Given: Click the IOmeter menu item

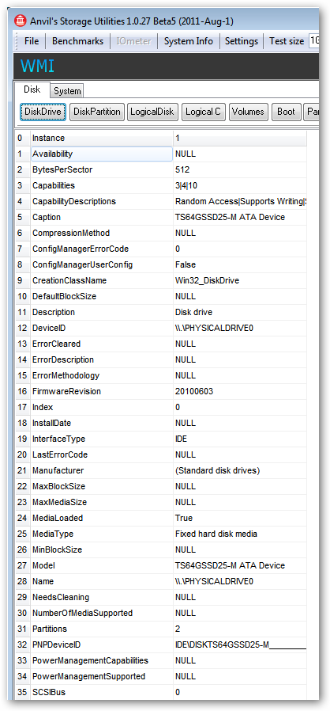Looking at the screenshot, I should point(133,41).
